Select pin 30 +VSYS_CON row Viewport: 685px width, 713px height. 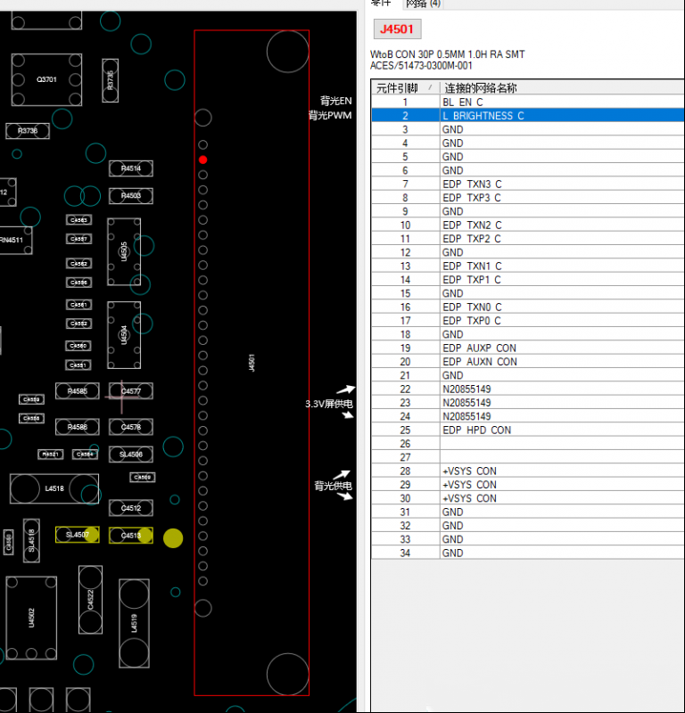click(x=527, y=498)
